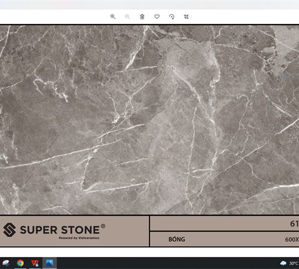Viewport: 299px width, 269px height.
Task: Open Google Chrome from the taskbar
Action: (x=20, y=263)
